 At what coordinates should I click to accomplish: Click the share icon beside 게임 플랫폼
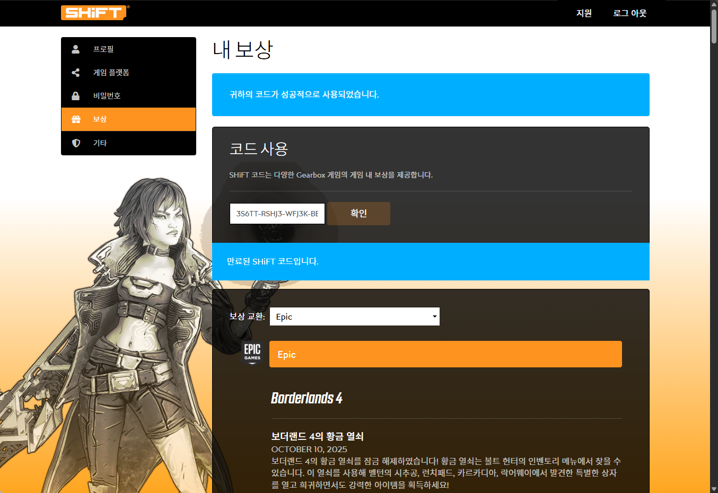[x=76, y=72]
